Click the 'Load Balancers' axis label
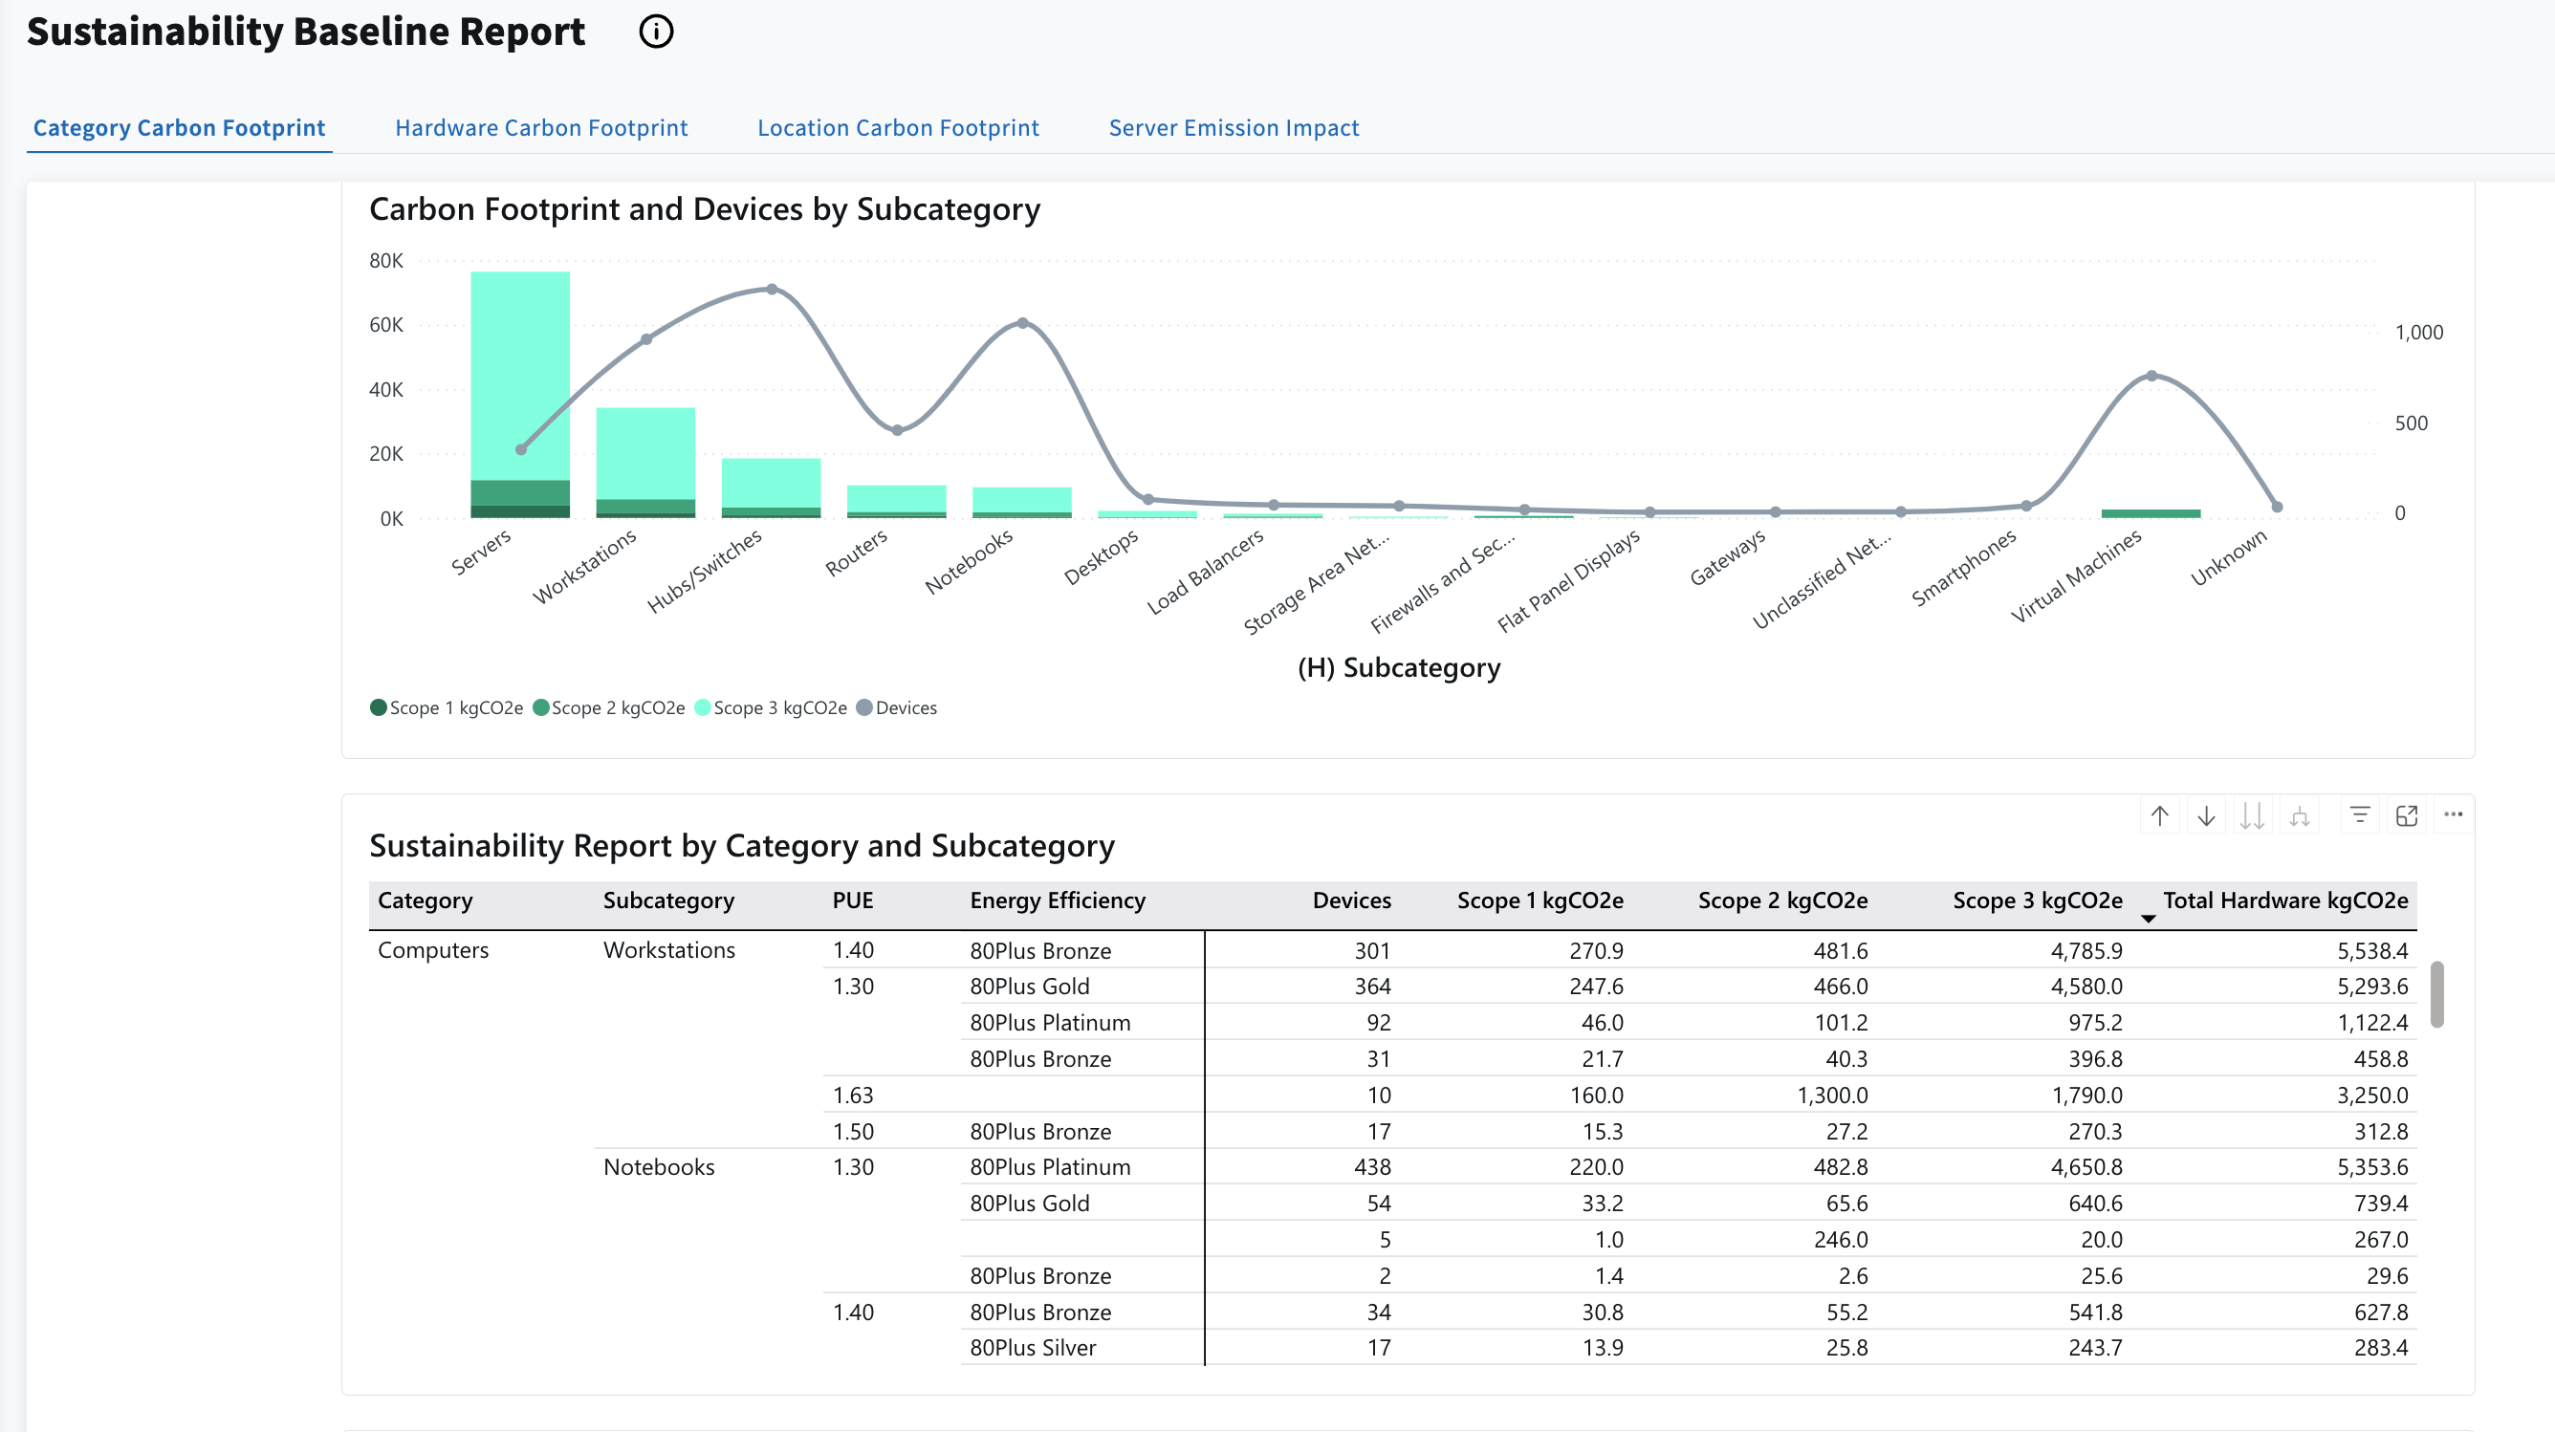 (1205, 572)
